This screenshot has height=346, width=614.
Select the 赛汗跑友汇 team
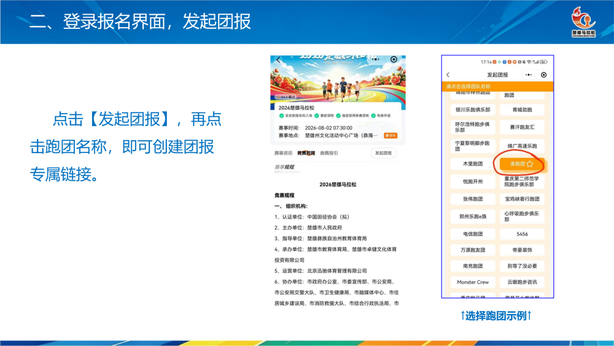(x=522, y=127)
